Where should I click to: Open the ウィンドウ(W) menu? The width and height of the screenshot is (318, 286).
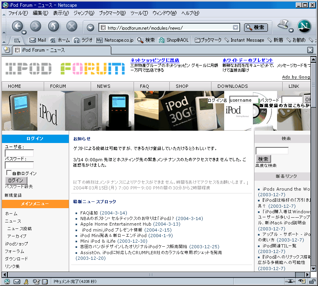pyautogui.click(x=165, y=13)
